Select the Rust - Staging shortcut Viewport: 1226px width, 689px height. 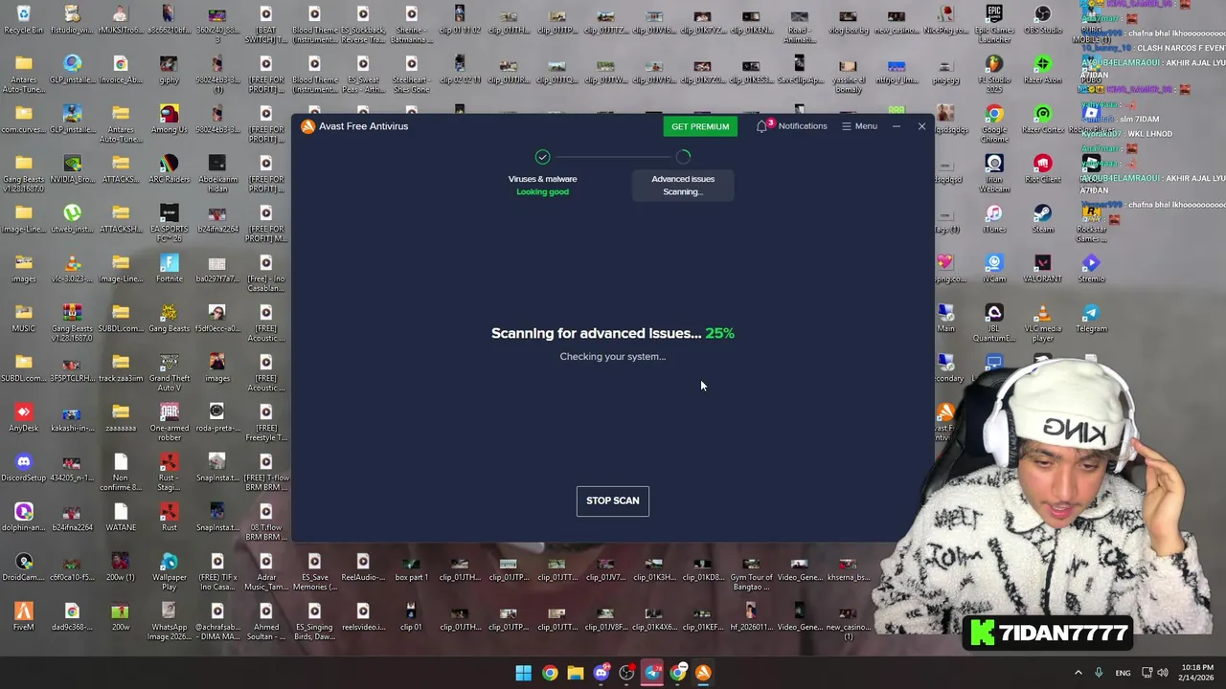point(169,472)
